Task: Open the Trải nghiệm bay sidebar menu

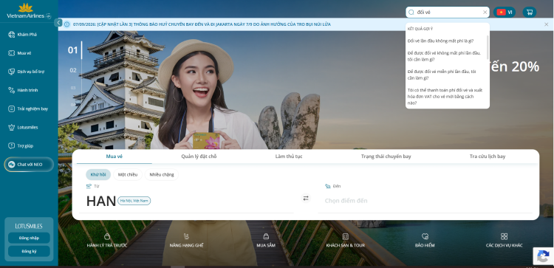Action: coord(28,109)
